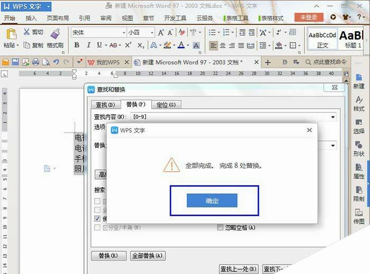
Task: Click the Save icon in quick toolbar
Action: tap(15, 62)
